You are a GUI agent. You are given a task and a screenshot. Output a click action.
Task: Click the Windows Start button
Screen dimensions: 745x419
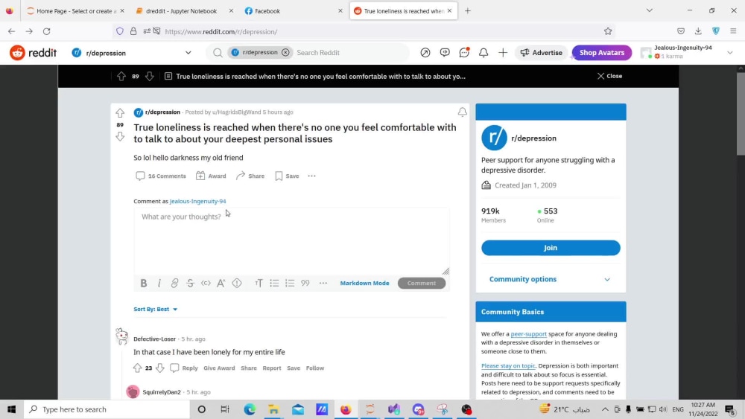click(11, 409)
